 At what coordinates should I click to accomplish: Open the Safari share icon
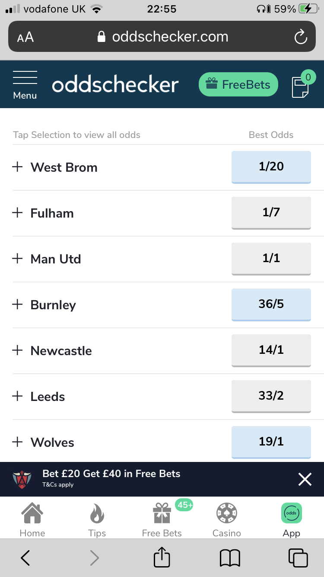click(162, 558)
